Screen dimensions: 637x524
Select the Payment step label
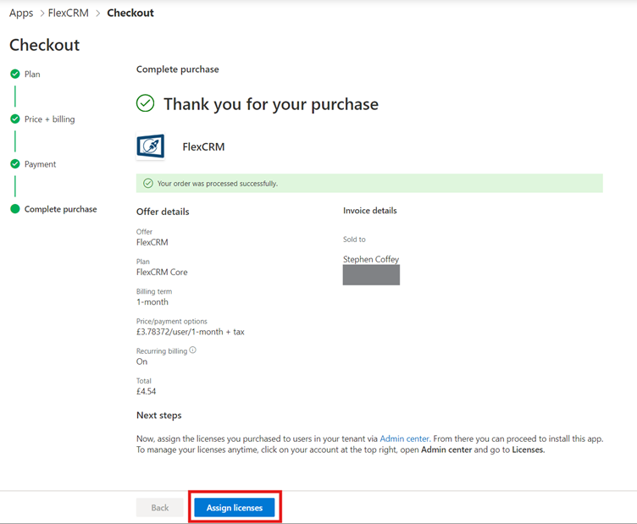point(40,164)
